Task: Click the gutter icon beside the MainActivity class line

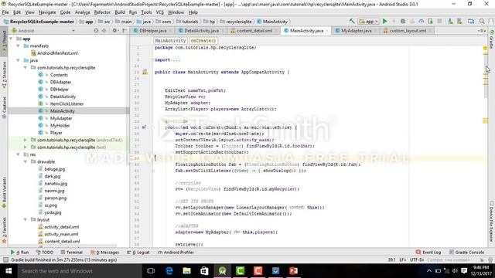Action: tap(145, 72)
